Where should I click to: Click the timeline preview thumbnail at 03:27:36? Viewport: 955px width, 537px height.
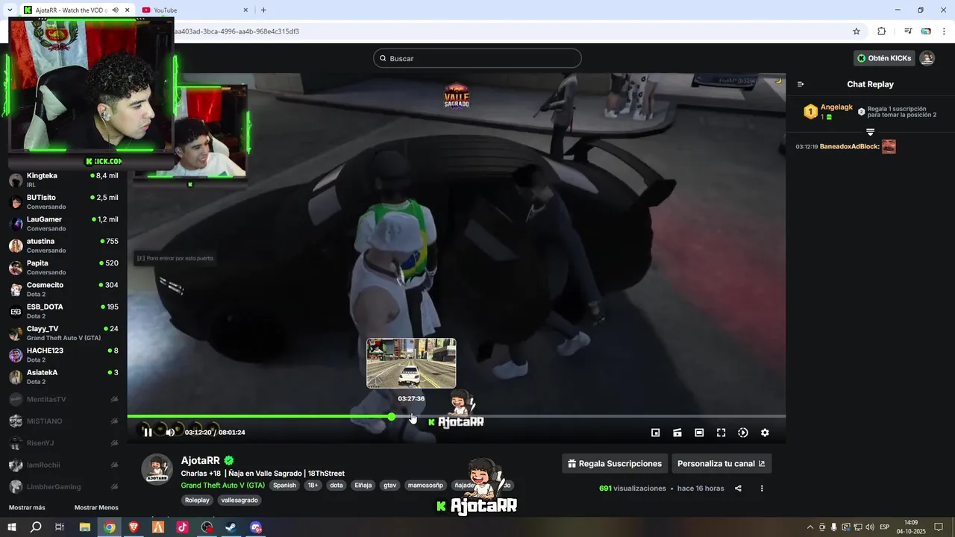[411, 363]
